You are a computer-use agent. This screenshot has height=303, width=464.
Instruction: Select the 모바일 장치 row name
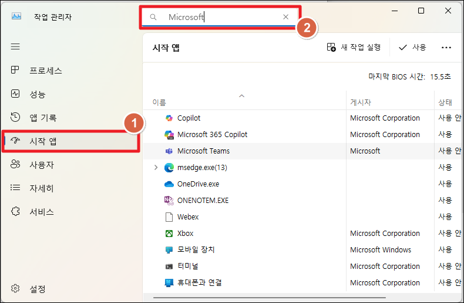(196, 249)
